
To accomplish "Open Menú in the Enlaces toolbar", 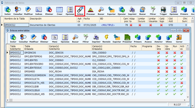I will [x=55, y=38].
